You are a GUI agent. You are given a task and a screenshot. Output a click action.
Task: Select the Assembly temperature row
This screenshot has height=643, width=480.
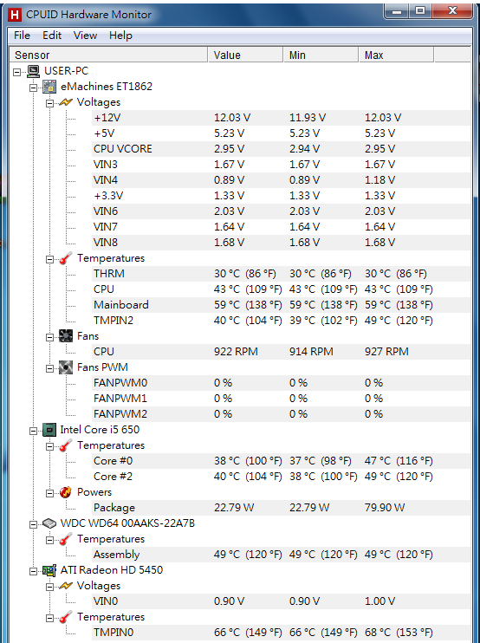282,555
